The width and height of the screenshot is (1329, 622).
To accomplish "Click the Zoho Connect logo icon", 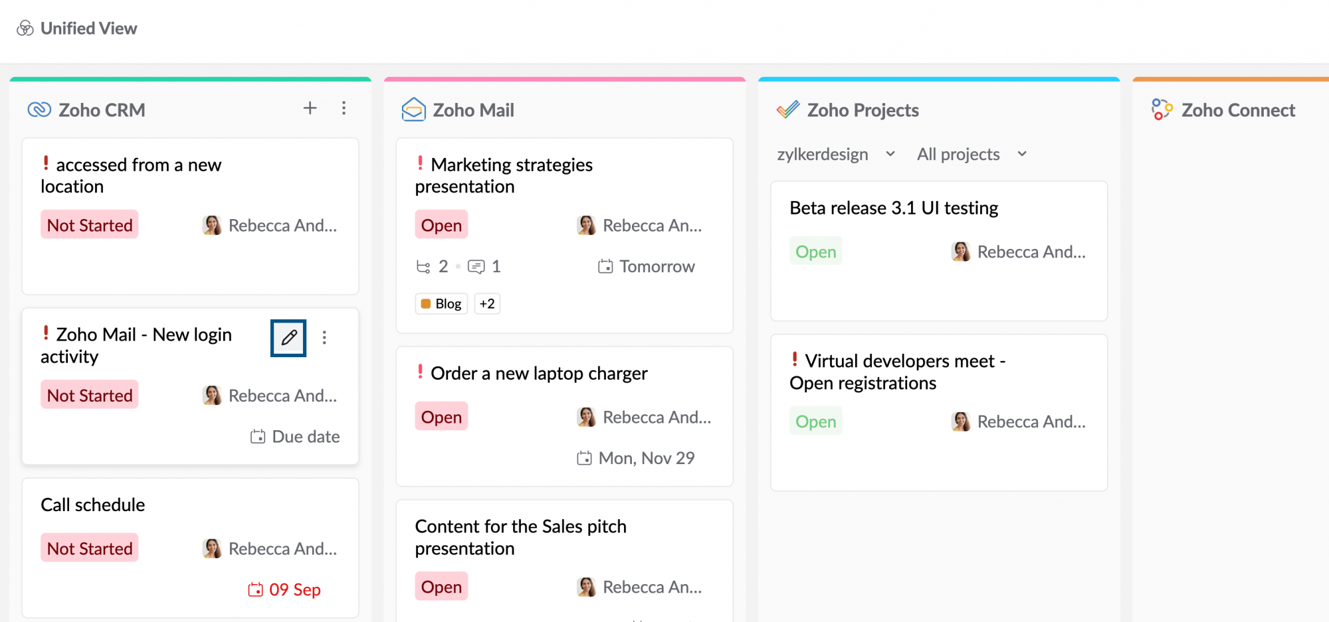I will 1162,110.
